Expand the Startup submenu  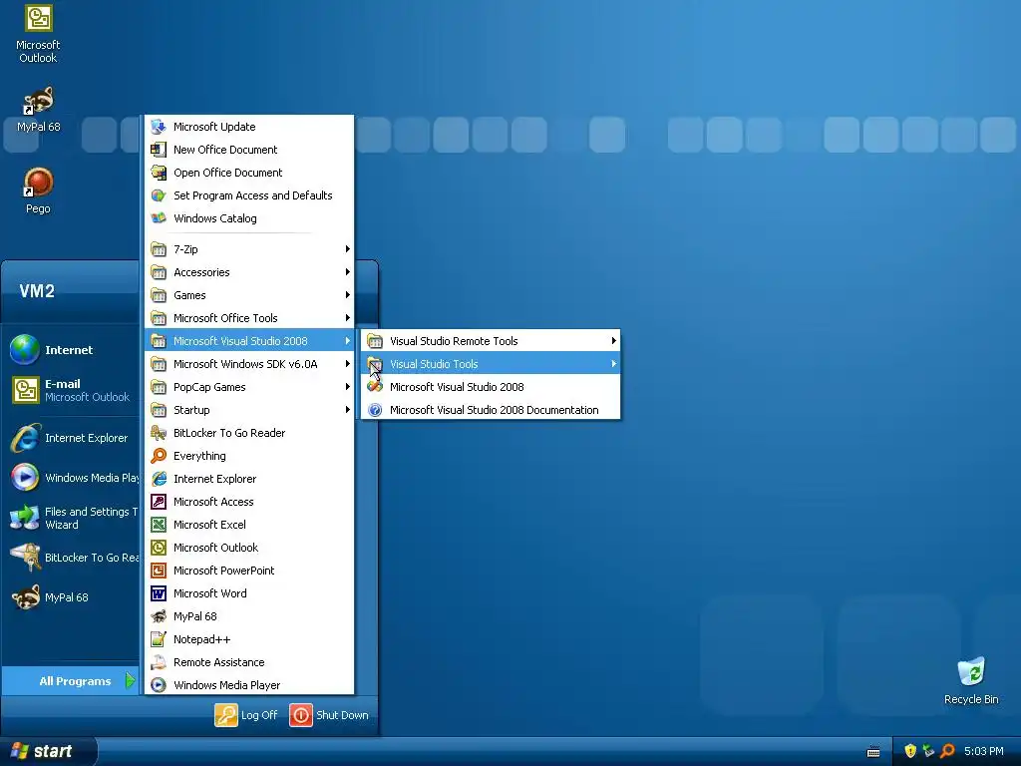[250, 410]
